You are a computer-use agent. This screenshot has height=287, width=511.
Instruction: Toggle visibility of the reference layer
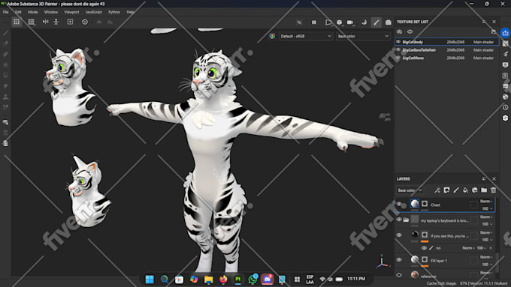point(399,275)
